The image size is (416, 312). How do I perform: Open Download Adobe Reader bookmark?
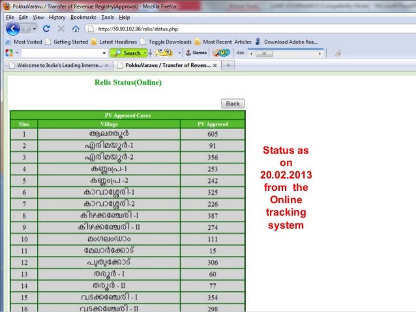tap(286, 42)
